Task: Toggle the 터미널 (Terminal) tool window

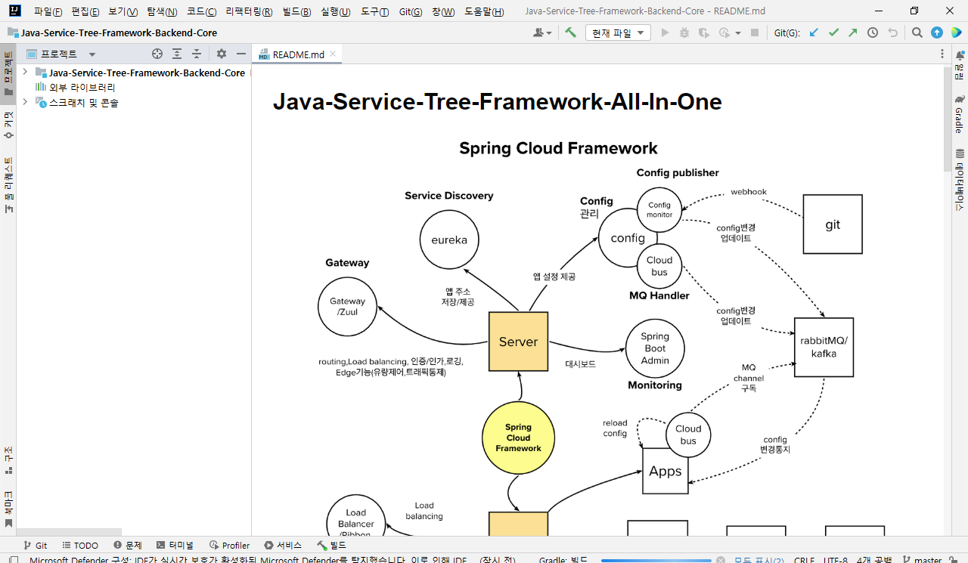Action: tap(175, 545)
